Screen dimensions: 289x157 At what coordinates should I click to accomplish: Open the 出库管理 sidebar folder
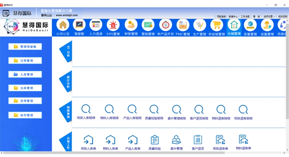pyautogui.click(x=25, y=88)
